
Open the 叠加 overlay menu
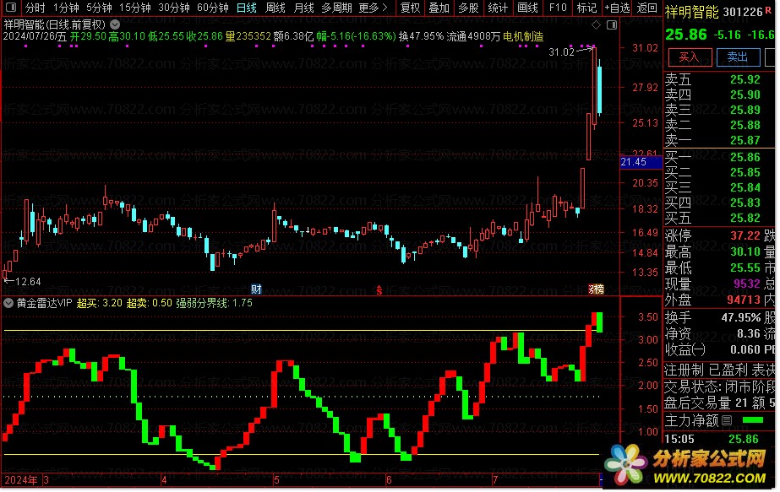[439, 8]
